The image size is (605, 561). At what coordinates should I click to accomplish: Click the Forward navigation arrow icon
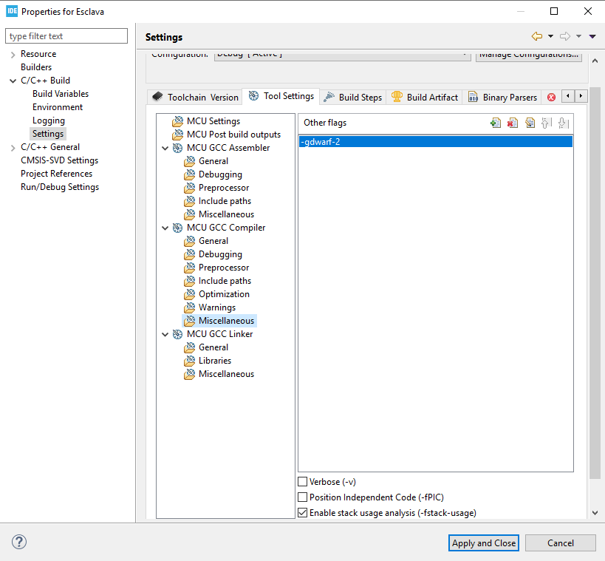click(565, 36)
